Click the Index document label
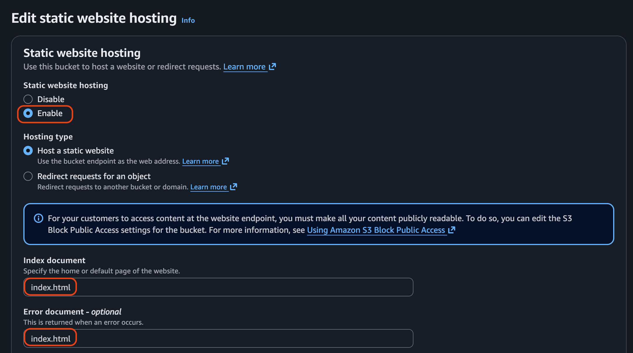 tap(54, 260)
